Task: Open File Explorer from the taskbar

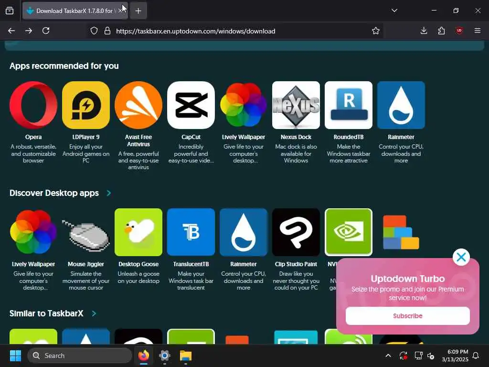Action: pyautogui.click(x=186, y=356)
